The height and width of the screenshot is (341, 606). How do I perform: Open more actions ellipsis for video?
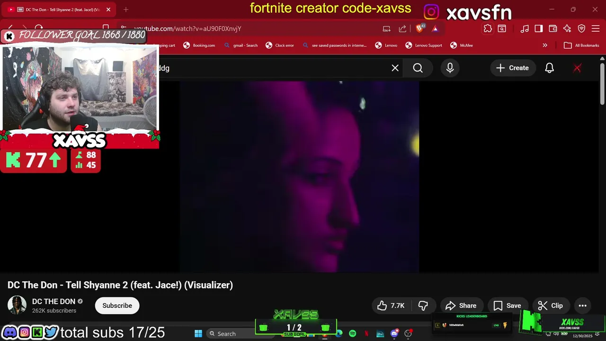coord(582,305)
